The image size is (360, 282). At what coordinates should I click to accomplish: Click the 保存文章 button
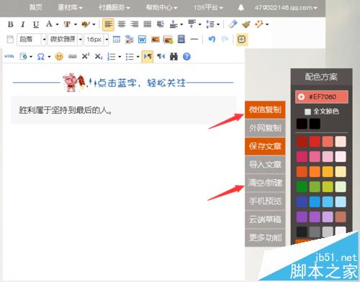pyautogui.click(x=265, y=146)
